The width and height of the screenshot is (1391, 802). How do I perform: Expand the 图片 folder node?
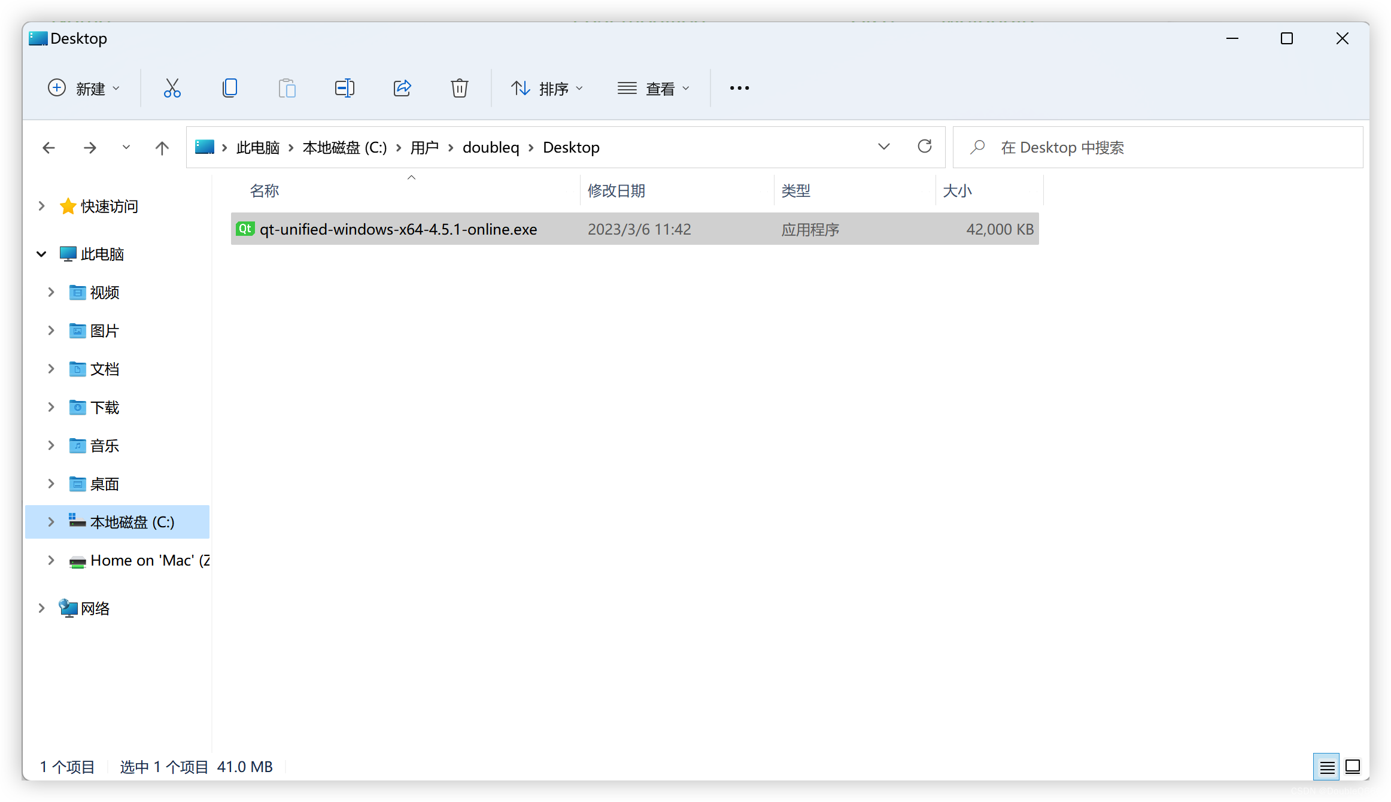click(51, 330)
